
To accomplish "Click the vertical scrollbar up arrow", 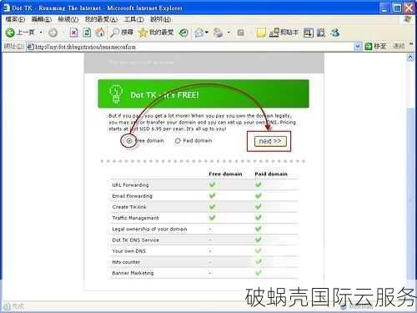I will click(x=410, y=57).
